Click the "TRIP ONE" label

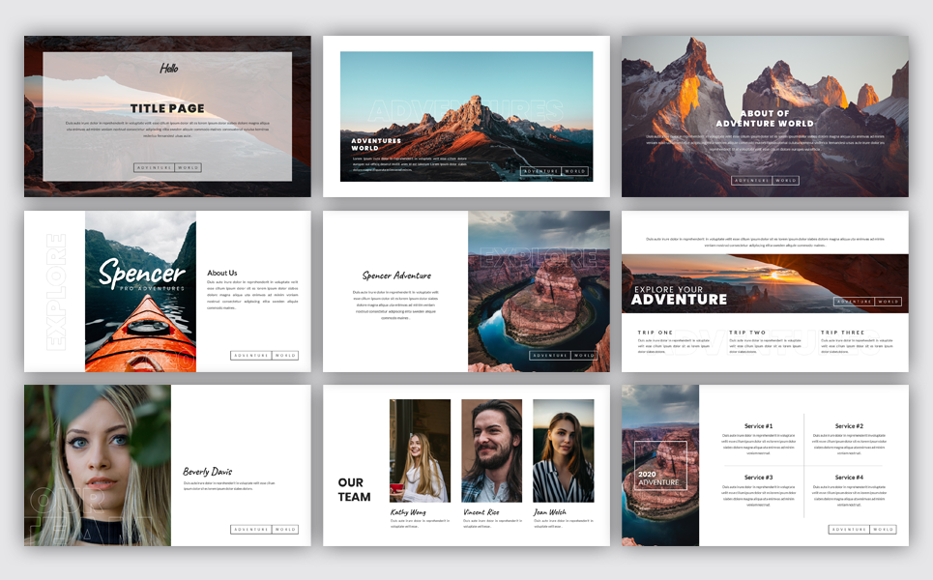656,333
